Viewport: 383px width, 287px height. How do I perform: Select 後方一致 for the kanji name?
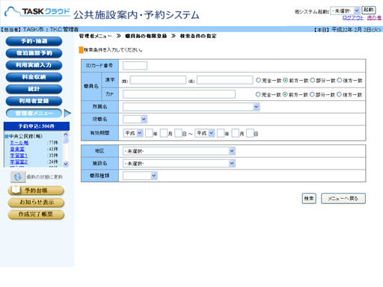coord(340,80)
